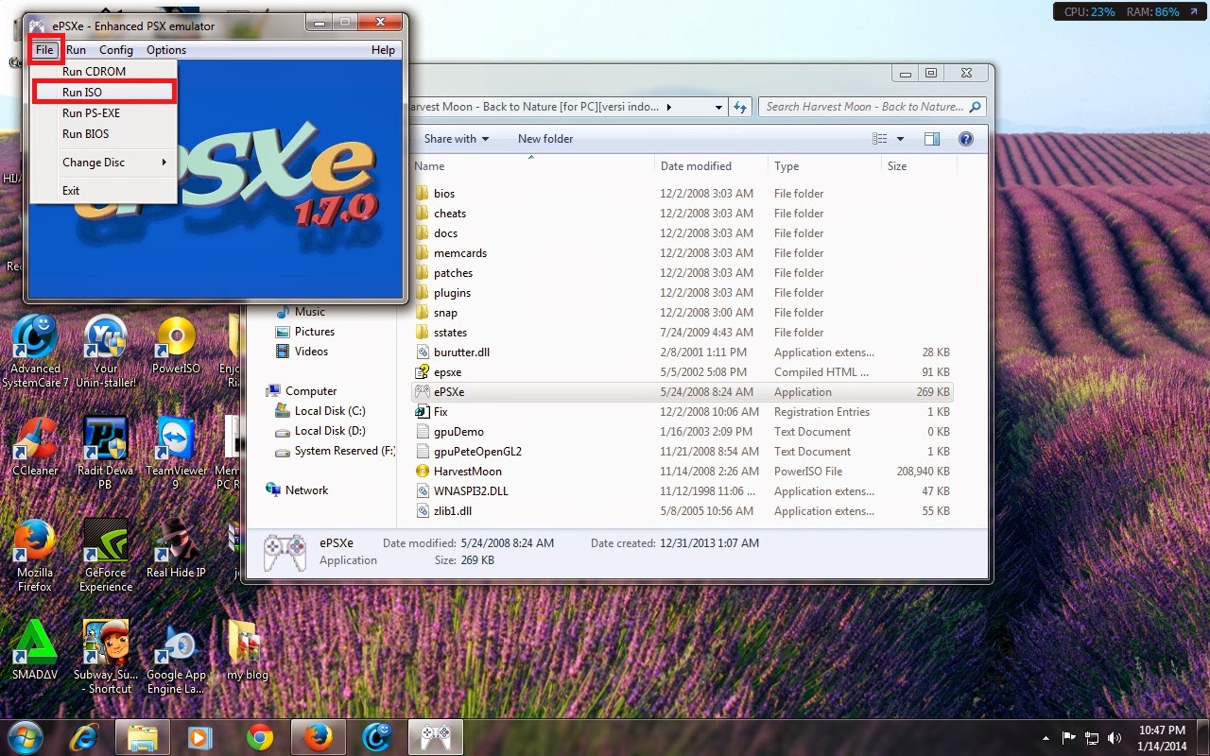Open the File menu in ePSXe

[44, 50]
